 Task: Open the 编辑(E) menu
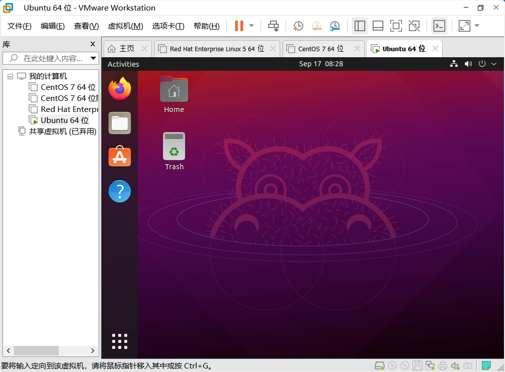[x=52, y=26]
